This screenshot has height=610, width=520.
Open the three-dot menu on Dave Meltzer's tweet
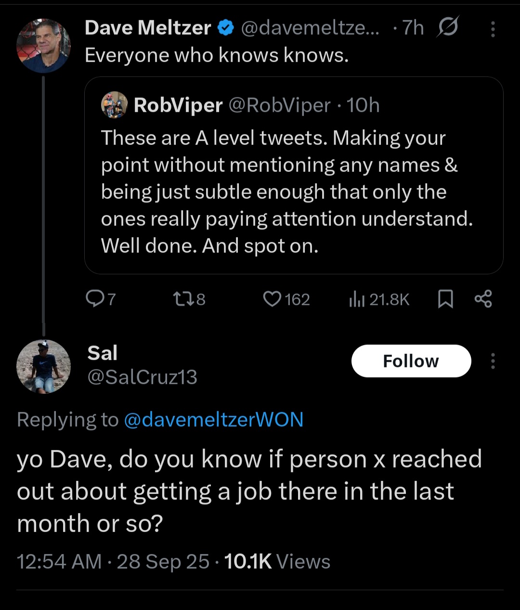coord(493,29)
